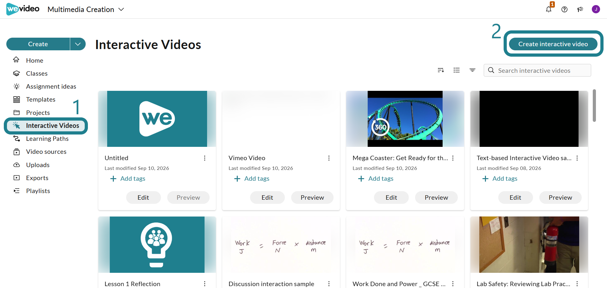
Task: Open Video sources in sidebar
Action: pyautogui.click(x=46, y=152)
